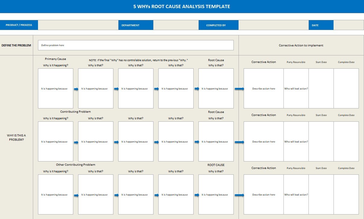Select the empty Department input cell
The image size is (364, 219).
tap(176, 25)
